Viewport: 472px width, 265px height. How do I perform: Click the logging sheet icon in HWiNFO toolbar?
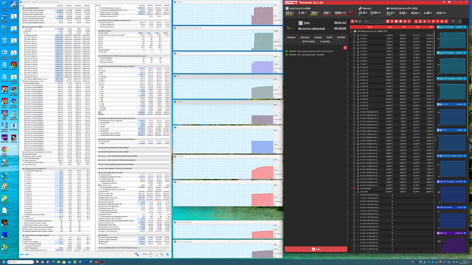coord(156,254)
